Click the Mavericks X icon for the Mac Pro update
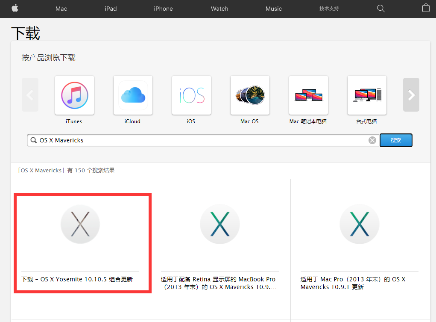The width and height of the screenshot is (436, 322). click(x=360, y=224)
